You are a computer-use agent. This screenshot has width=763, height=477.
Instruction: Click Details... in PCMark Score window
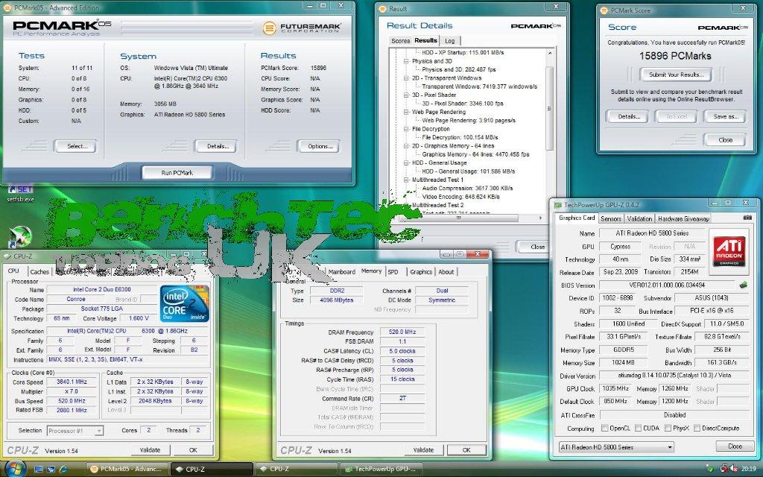tap(629, 117)
